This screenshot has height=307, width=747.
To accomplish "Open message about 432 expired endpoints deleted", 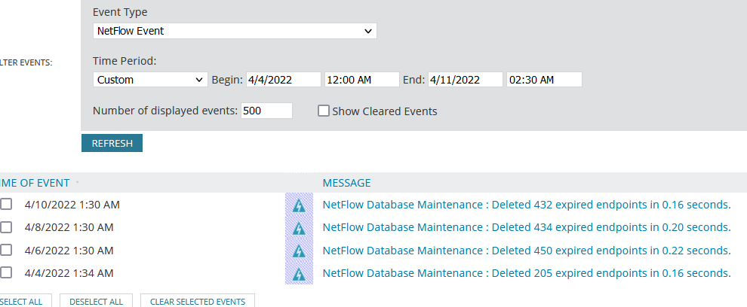I will 527,205.
